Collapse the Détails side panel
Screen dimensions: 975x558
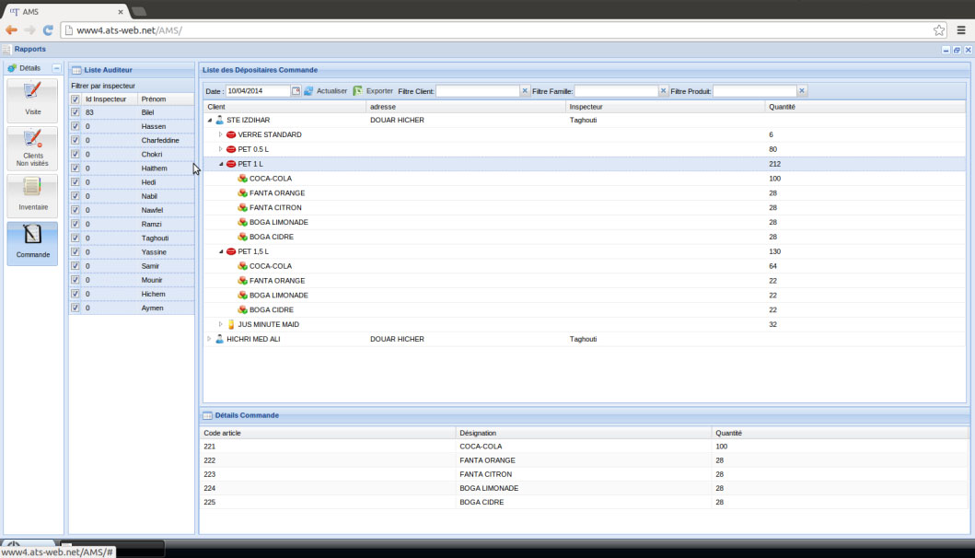(x=56, y=68)
